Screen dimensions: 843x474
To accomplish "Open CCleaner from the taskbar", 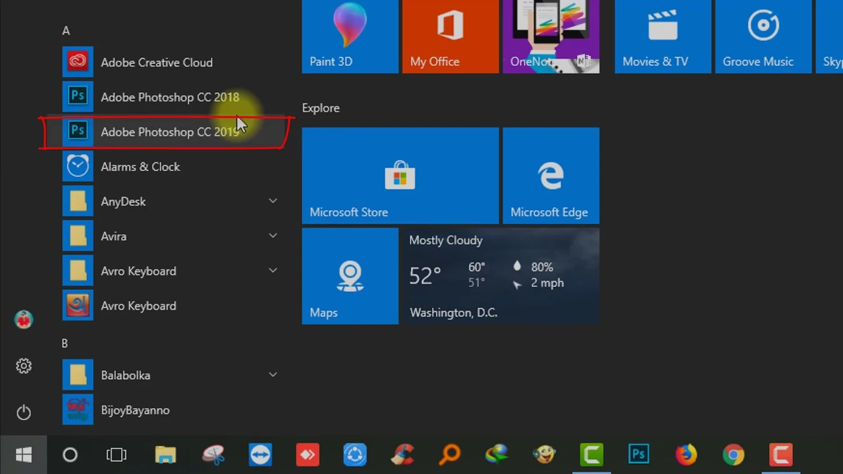I will [403, 455].
